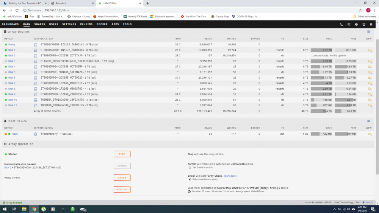Uncheck 'Write corrections to parity' box

(190, 179)
